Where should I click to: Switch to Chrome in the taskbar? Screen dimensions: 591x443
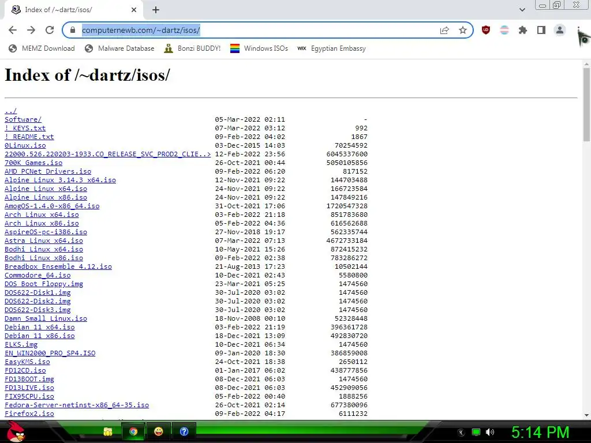tap(133, 431)
